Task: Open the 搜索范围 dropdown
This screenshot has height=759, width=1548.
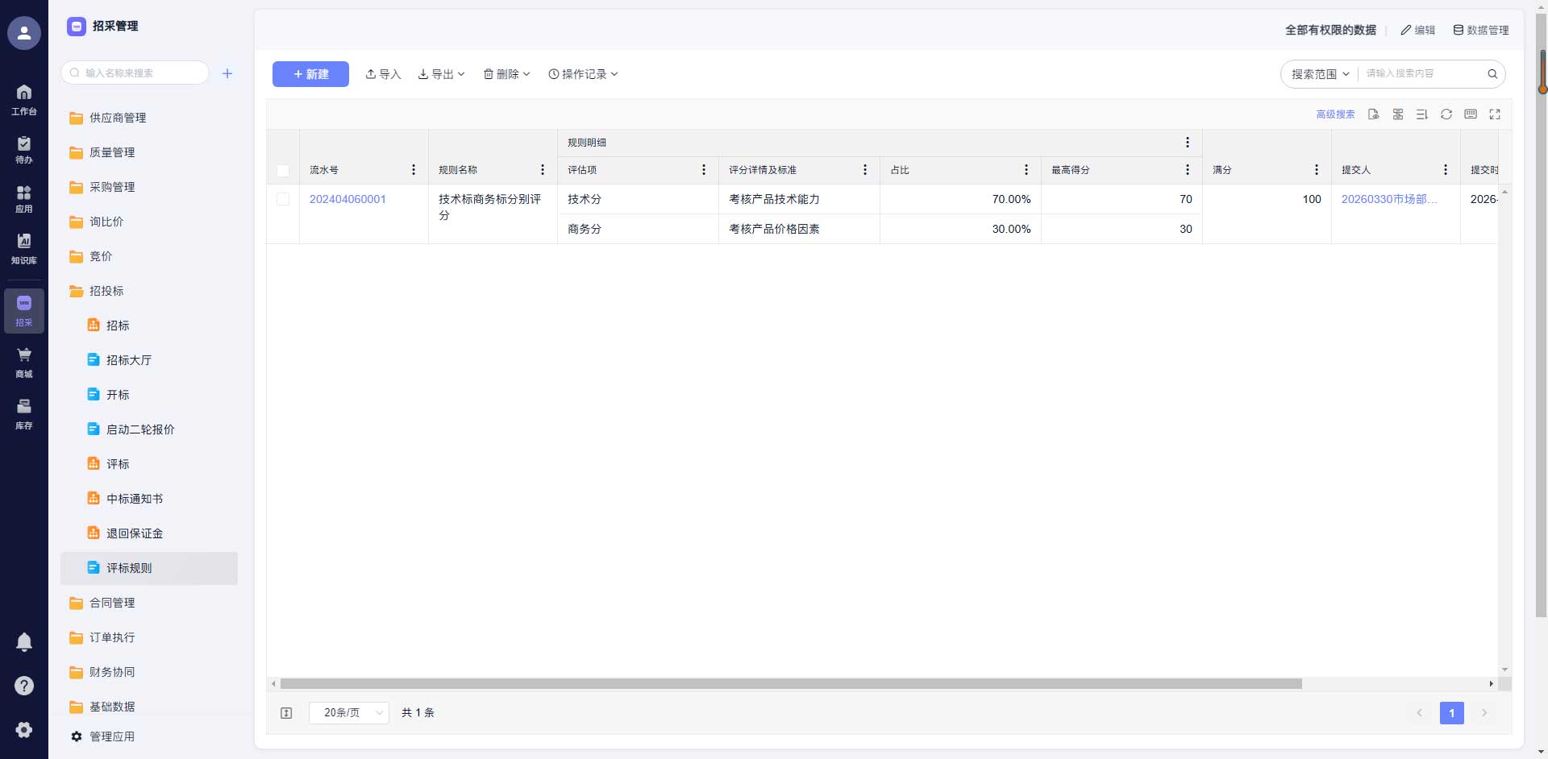Action: point(1320,74)
